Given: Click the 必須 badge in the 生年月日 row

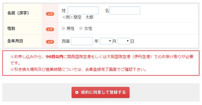Looking at the screenshot, I should 50,42.
